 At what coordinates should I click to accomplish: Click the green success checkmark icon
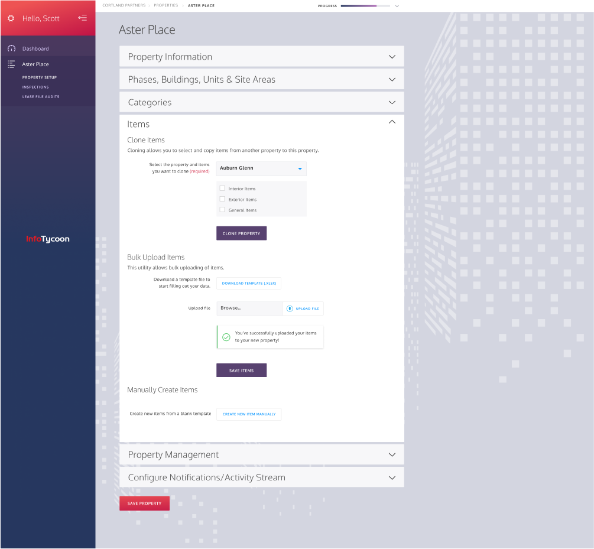pos(226,337)
